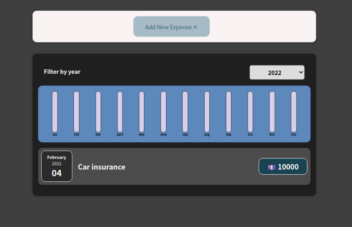Click the Car insurance expense title

102,167
